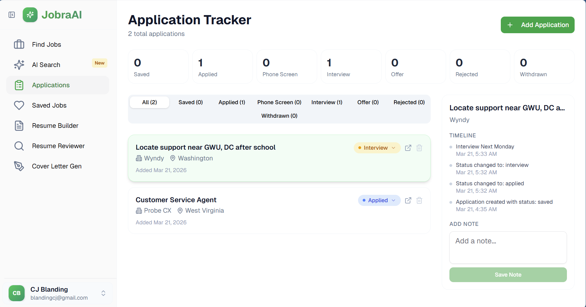Click the Saved Jobs heart icon
Image resolution: width=586 pixels, height=307 pixels.
point(19,105)
